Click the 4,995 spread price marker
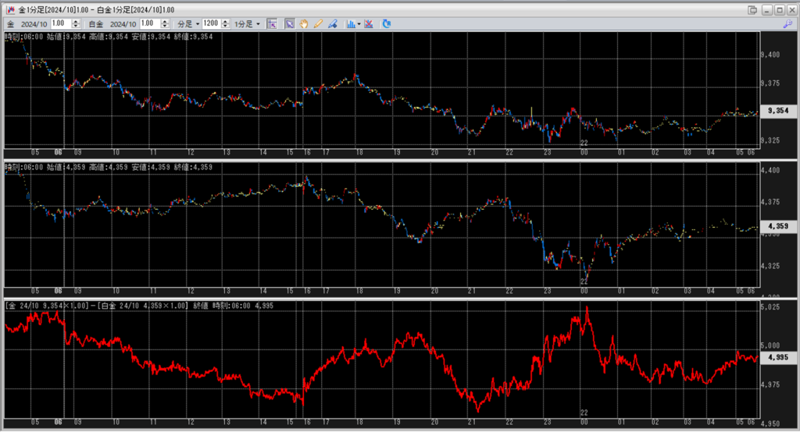800x432 pixels. (x=778, y=358)
